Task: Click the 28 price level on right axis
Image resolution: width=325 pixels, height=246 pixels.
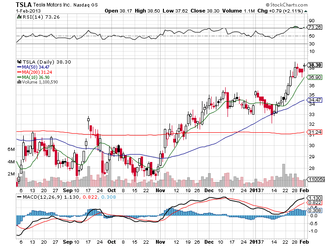Action: click(312, 168)
